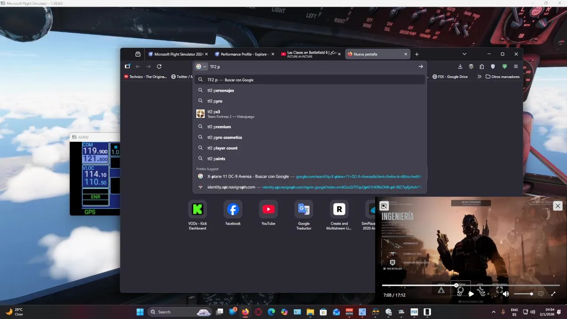Close the Performance Profile tab
567x319 pixels.
[x=272, y=54]
